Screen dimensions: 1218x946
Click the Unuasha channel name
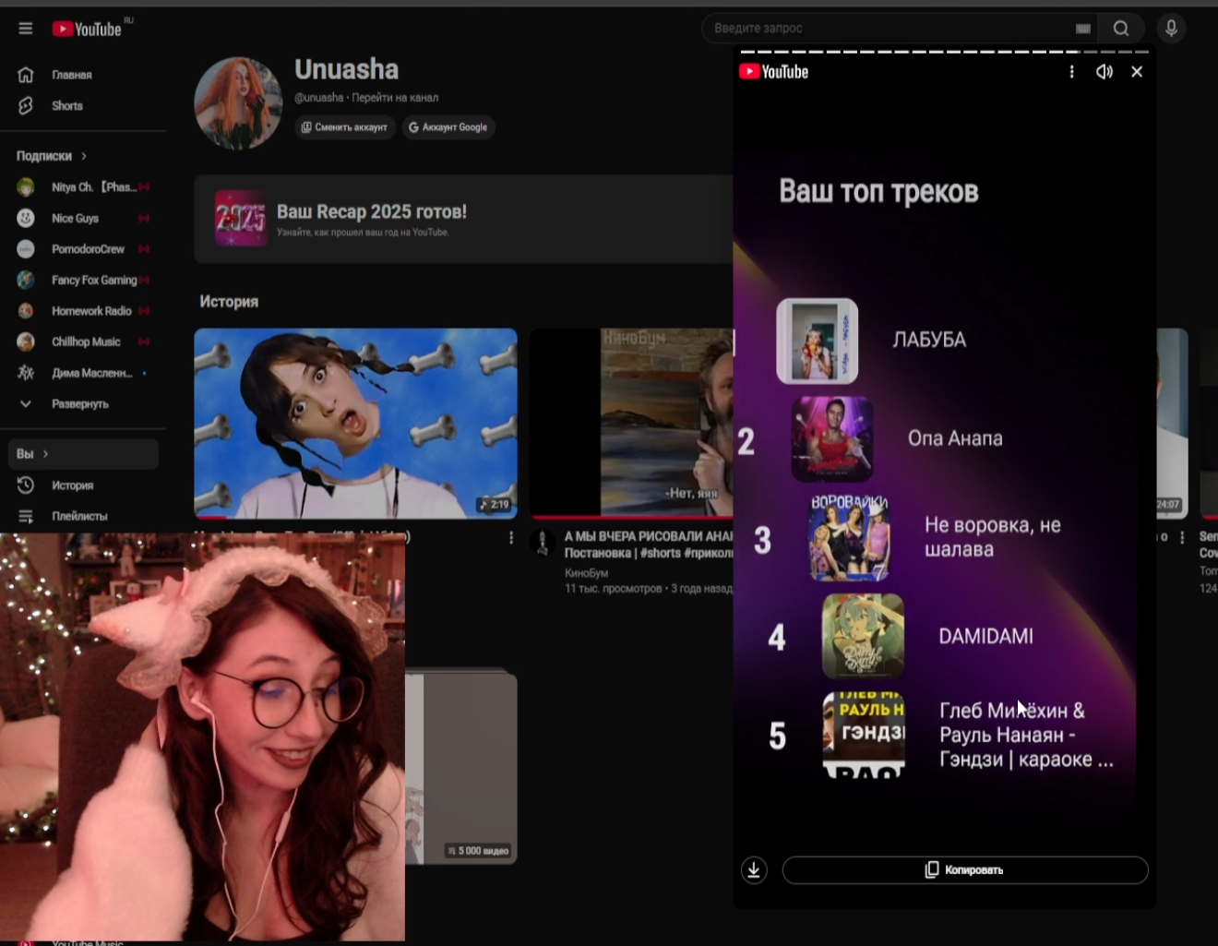pyautogui.click(x=347, y=69)
